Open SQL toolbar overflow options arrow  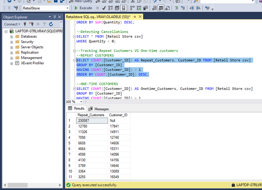click(x=212, y=9)
